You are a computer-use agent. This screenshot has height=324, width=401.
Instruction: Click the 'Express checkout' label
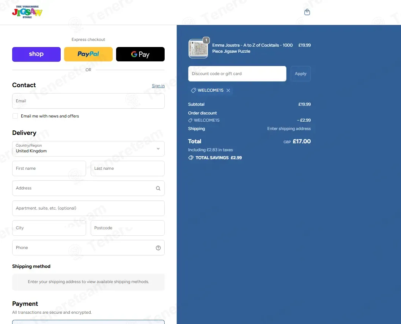coord(88,40)
